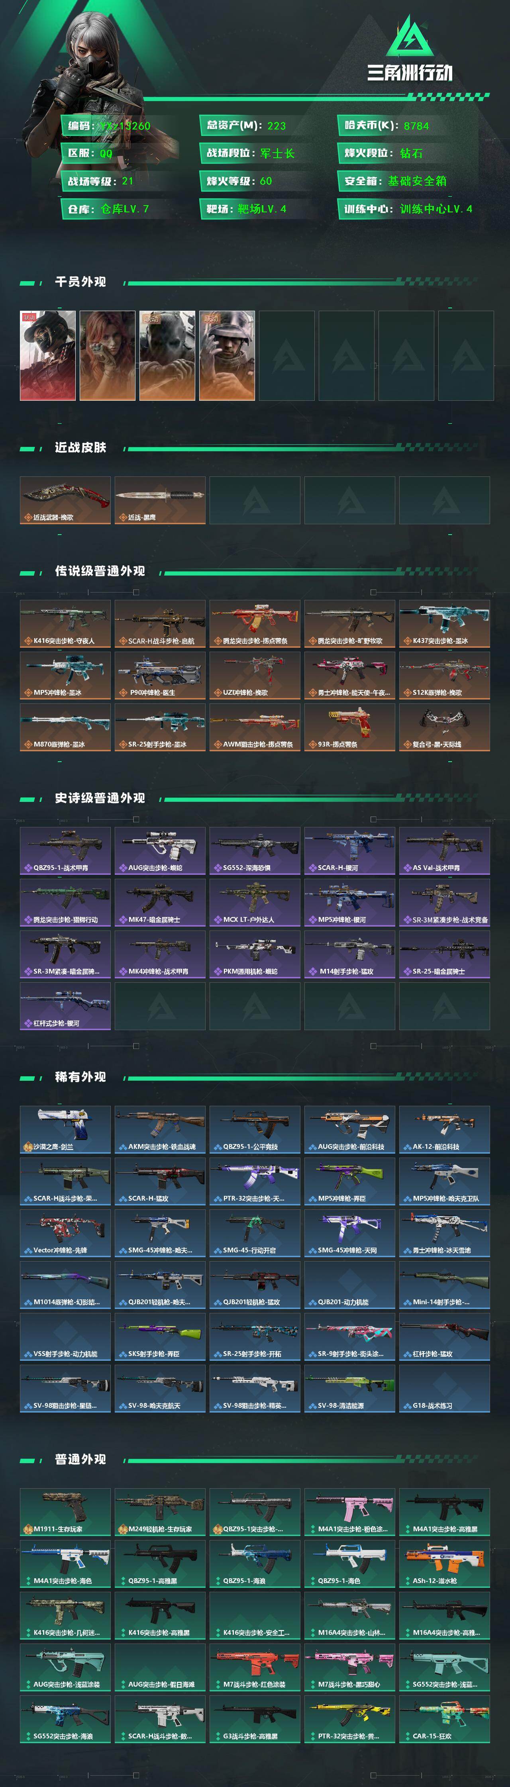Select the PKM通用机枪-蝮蛇 skin
Screen dimensions: 510x1787
click(255, 954)
